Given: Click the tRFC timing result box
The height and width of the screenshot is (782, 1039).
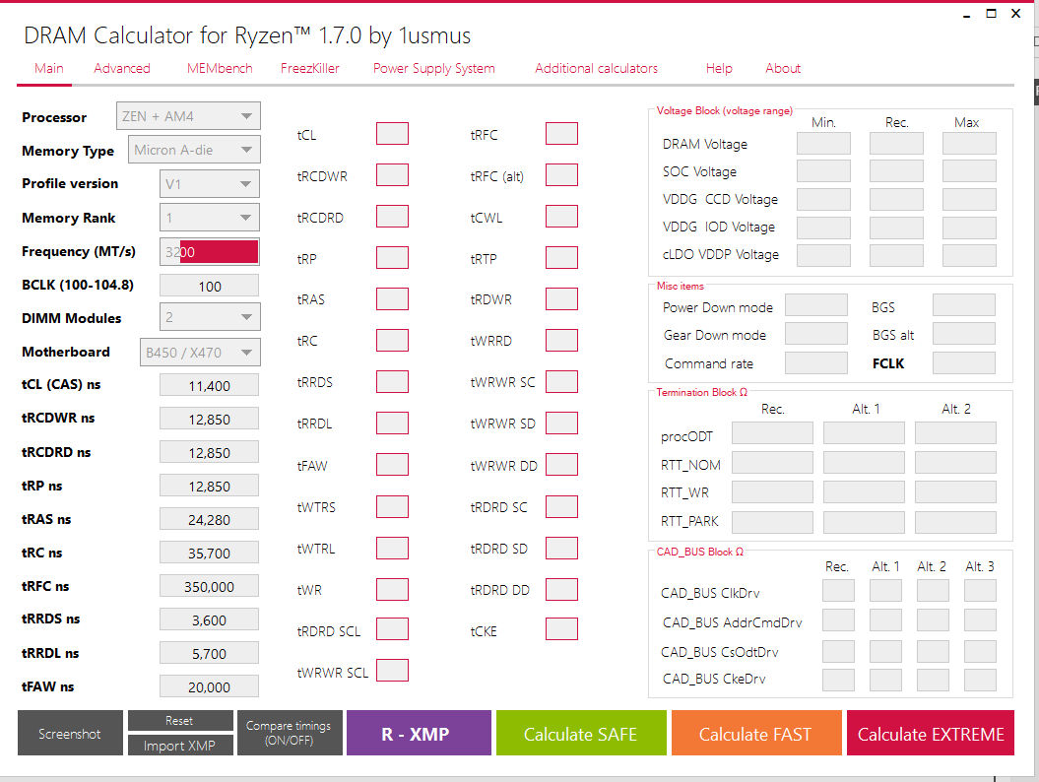Looking at the screenshot, I should (562, 134).
